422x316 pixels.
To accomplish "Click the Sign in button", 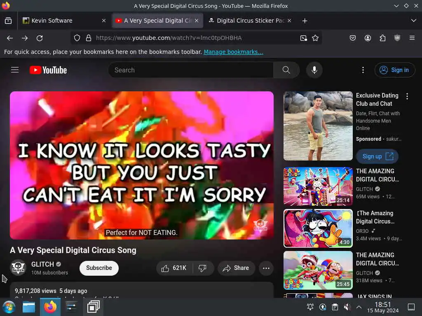I will click(x=394, y=70).
